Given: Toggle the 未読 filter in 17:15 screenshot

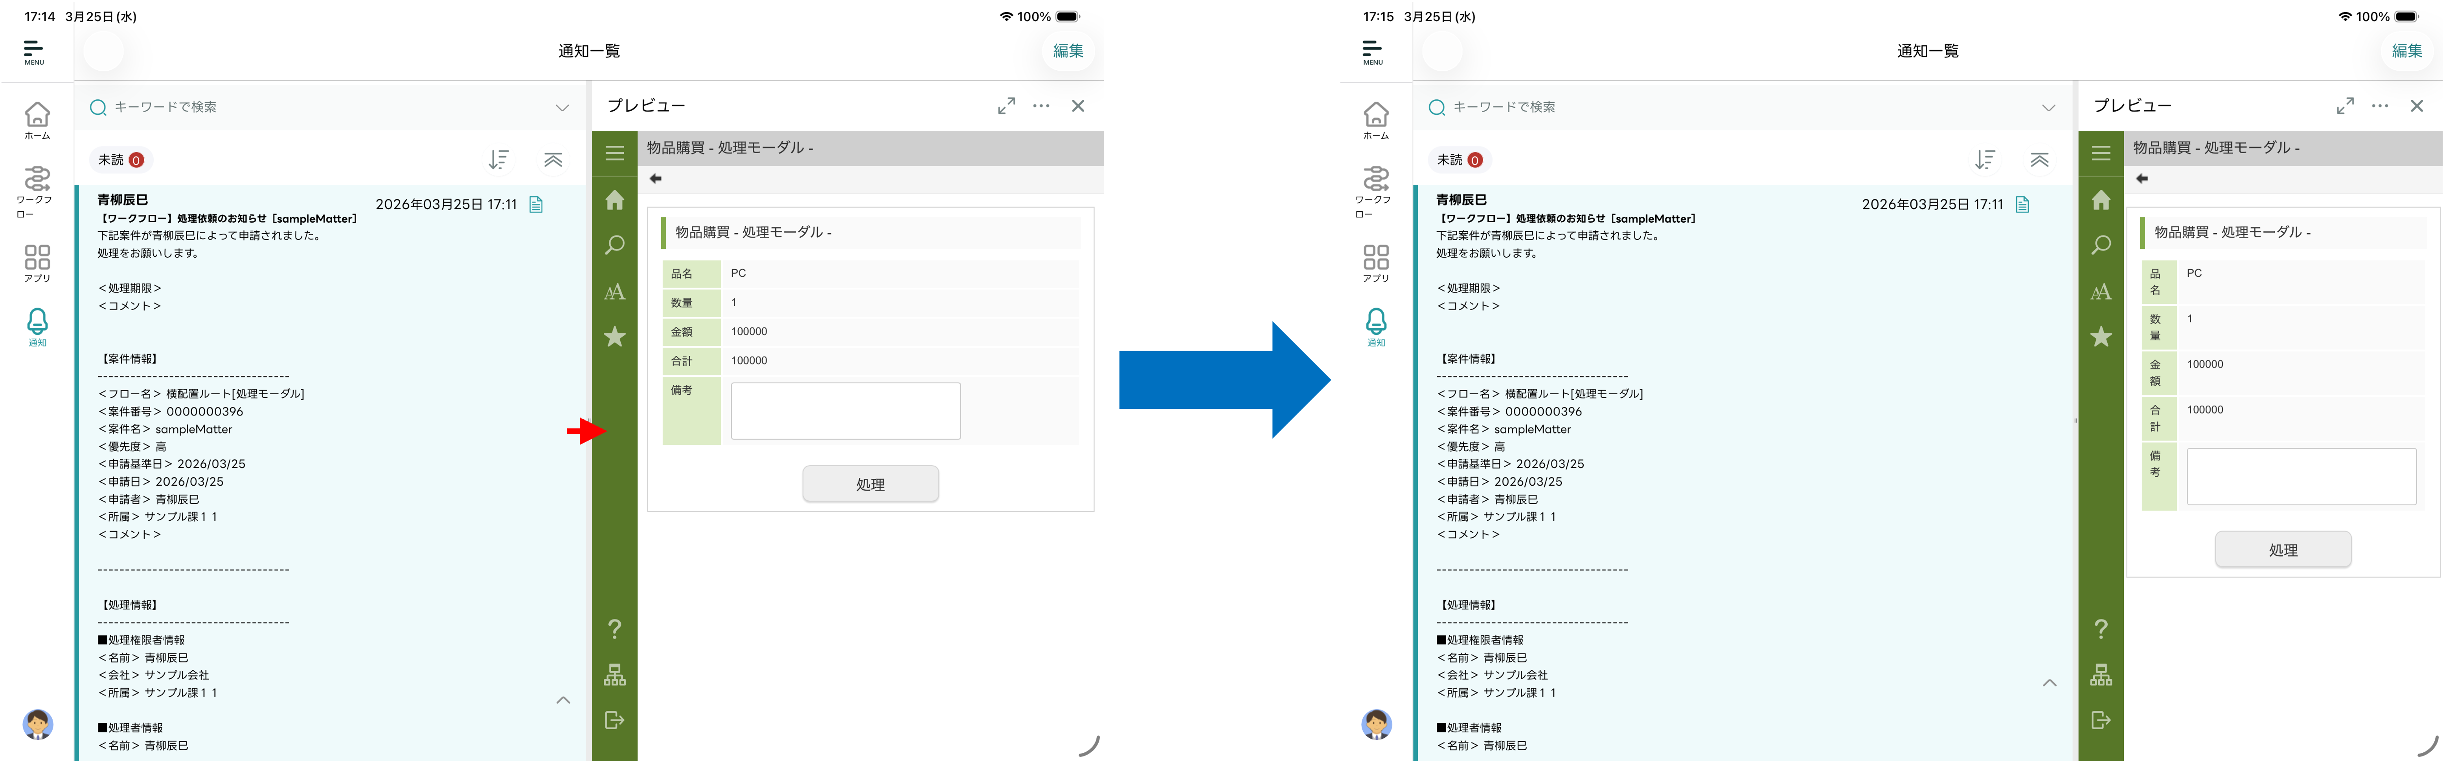Looking at the screenshot, I should coord(1460,160).
